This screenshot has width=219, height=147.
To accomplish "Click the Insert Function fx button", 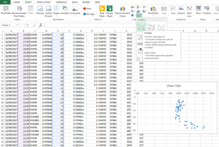I will coord(41,25).
